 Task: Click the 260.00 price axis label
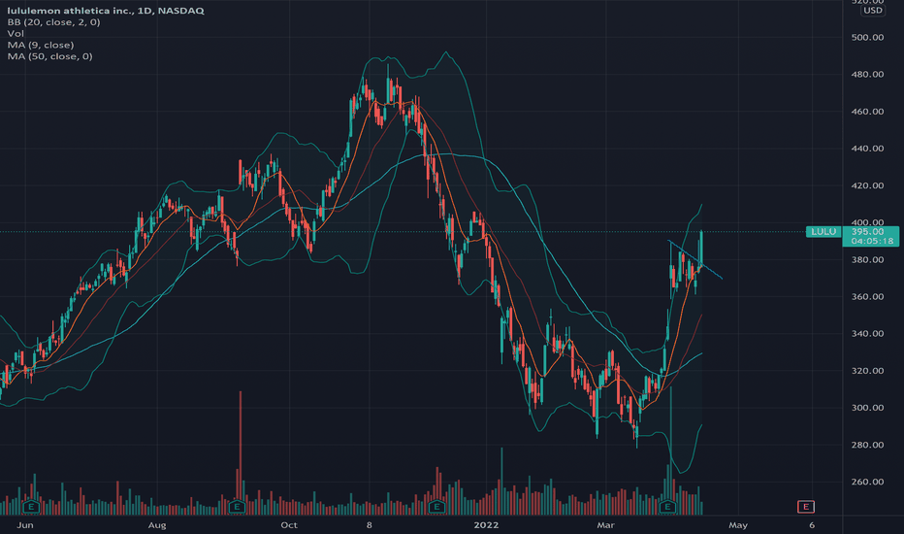[867, 482]
